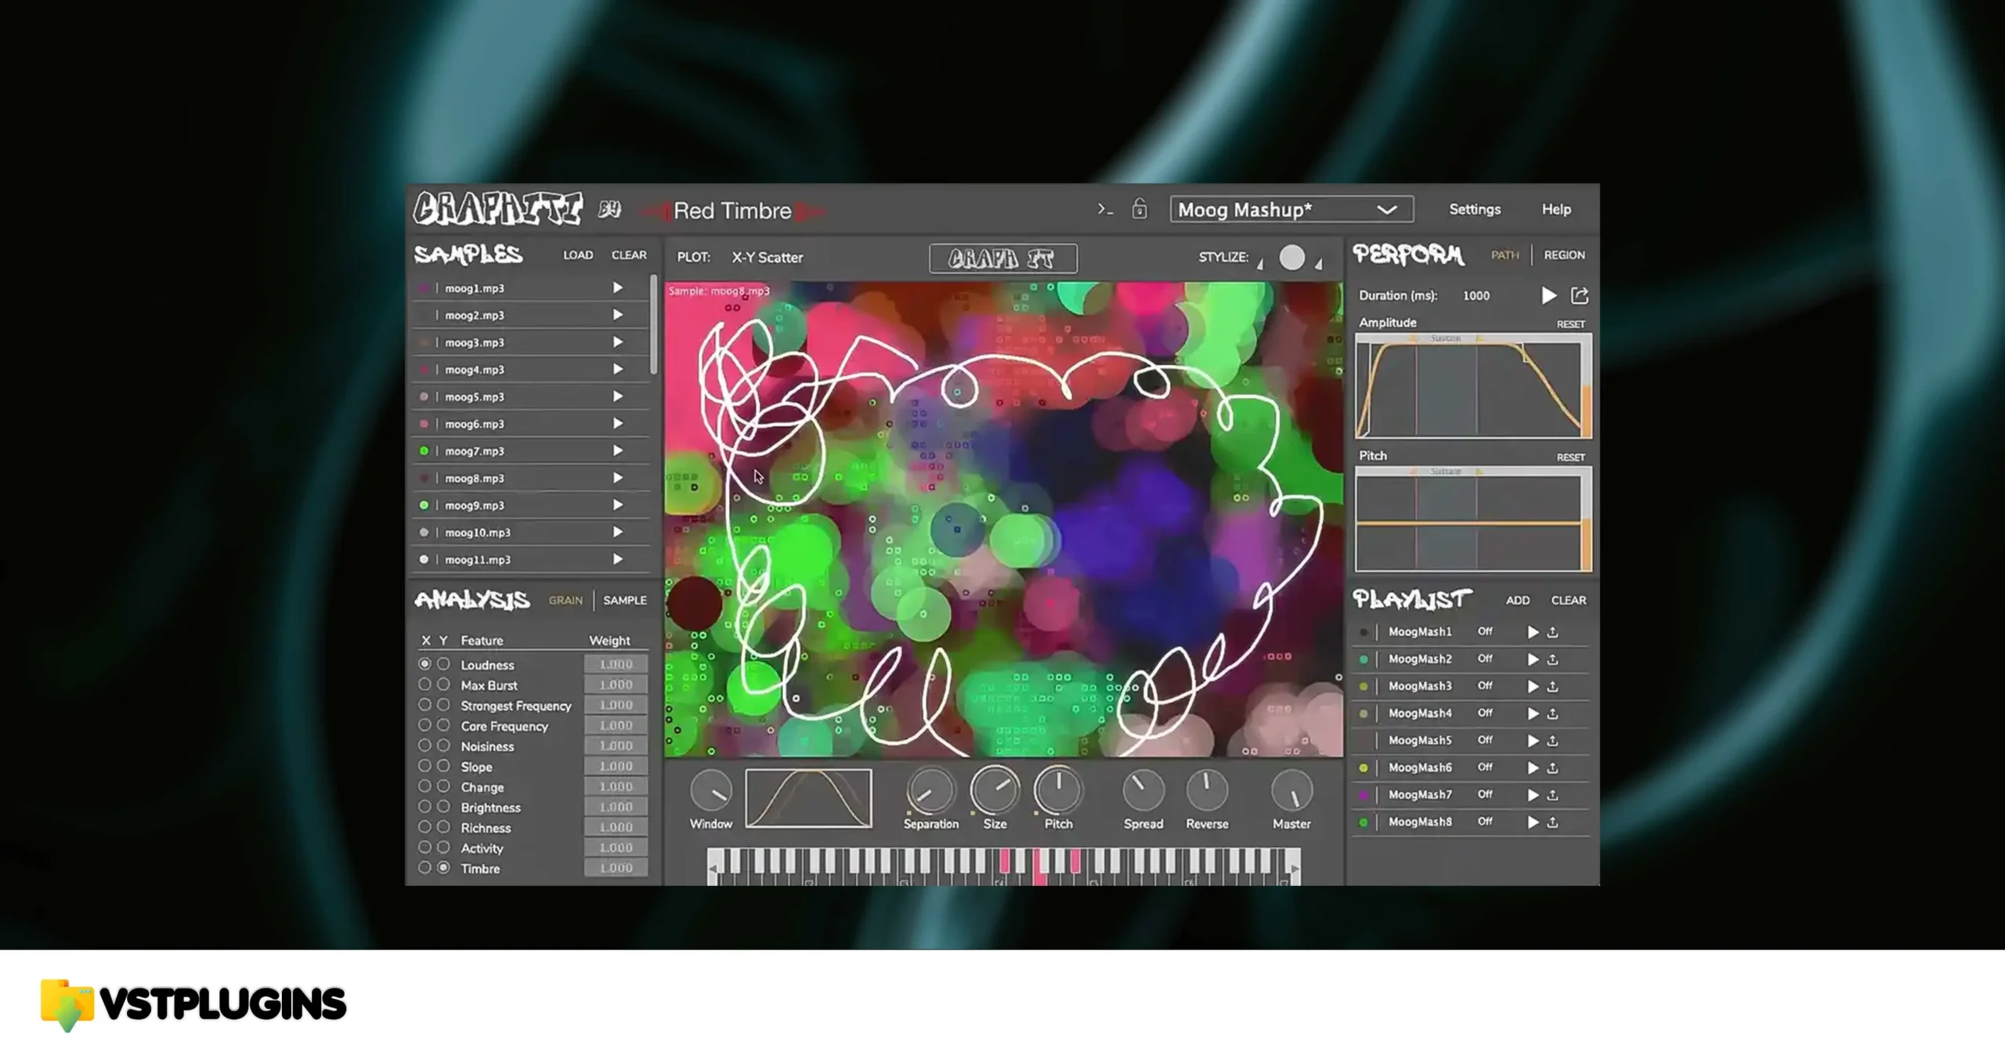Image resolution: width=2005 pixels, height=1063 pixels.
Task: Select Noisiness for the Y axis
Action: pos(443,746)
